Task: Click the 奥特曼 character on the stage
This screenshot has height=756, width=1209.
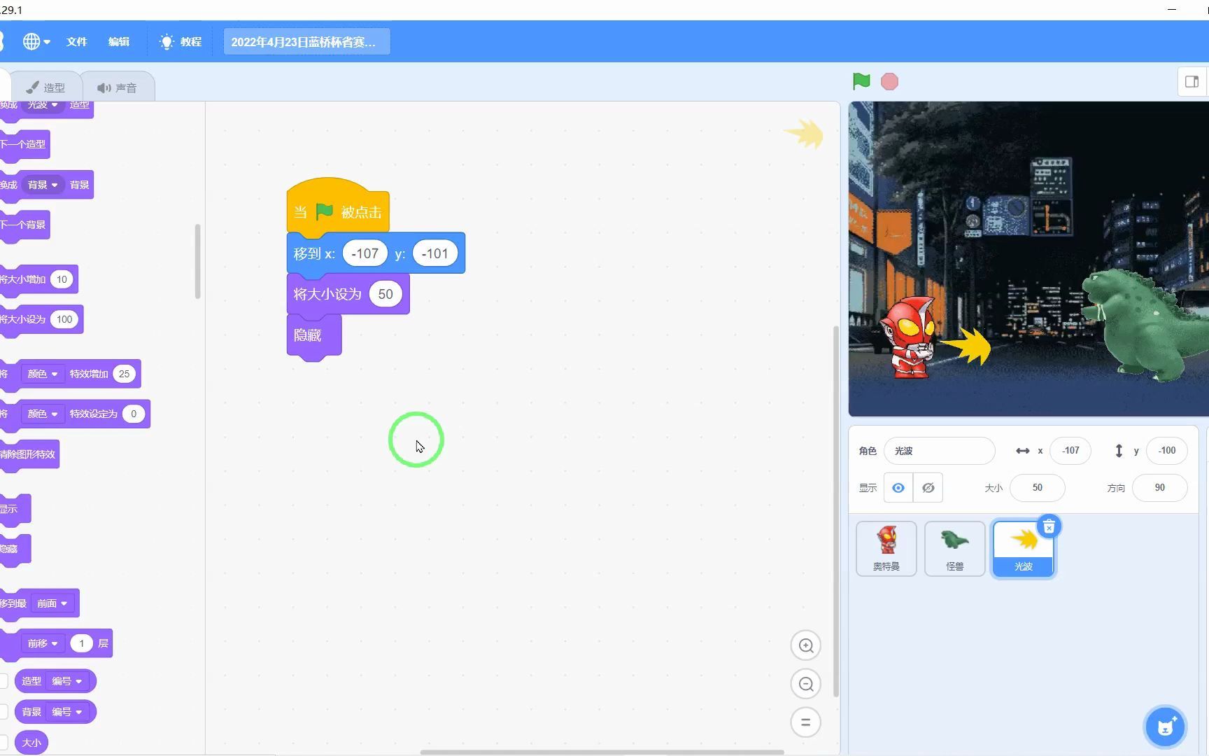Action: coord(907,337)
